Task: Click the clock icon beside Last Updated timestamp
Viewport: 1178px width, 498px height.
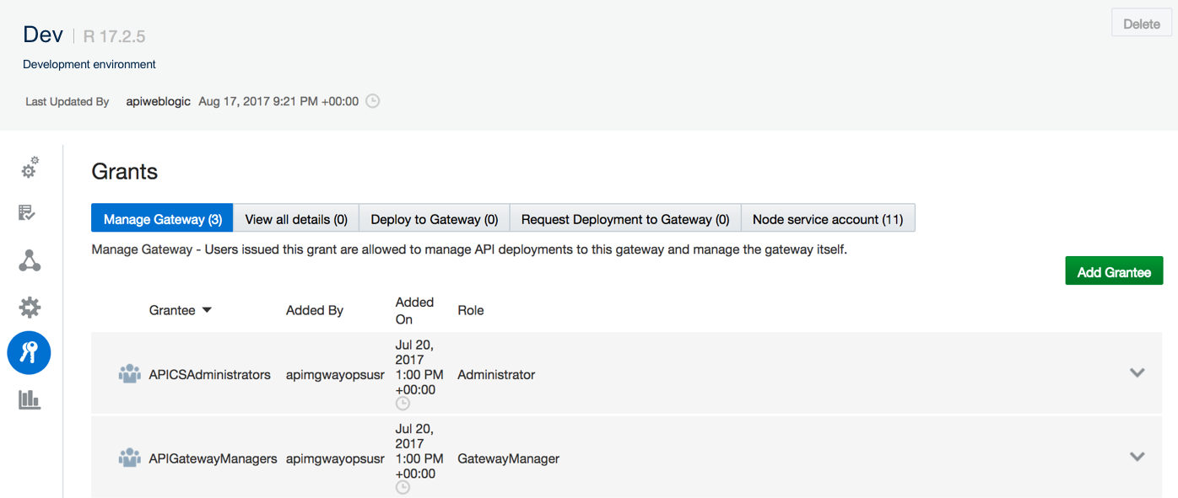Action: pyautogui.click(x=372, y=101)
